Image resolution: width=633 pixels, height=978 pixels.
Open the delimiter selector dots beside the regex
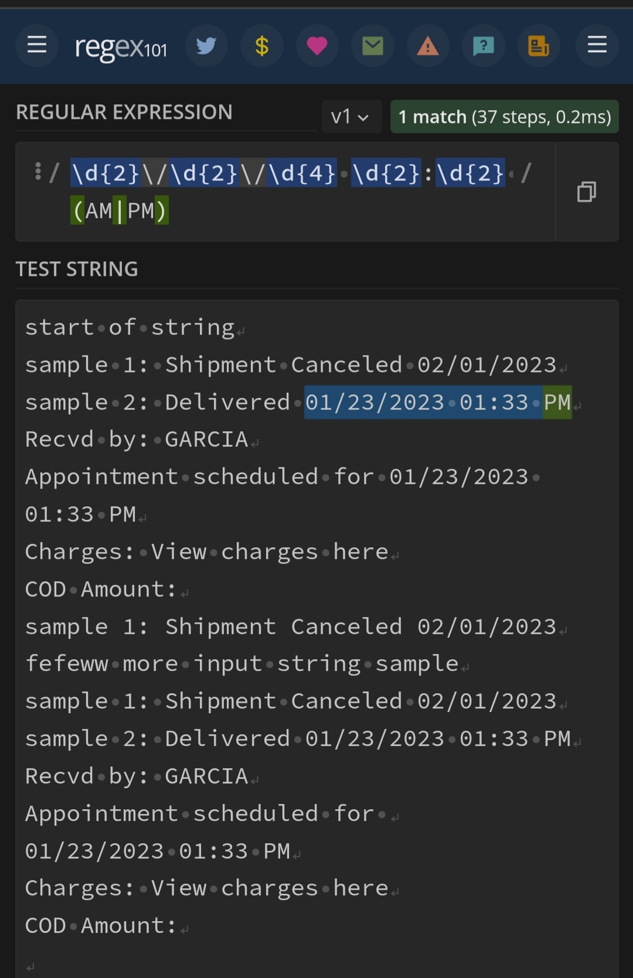point(38,172)
